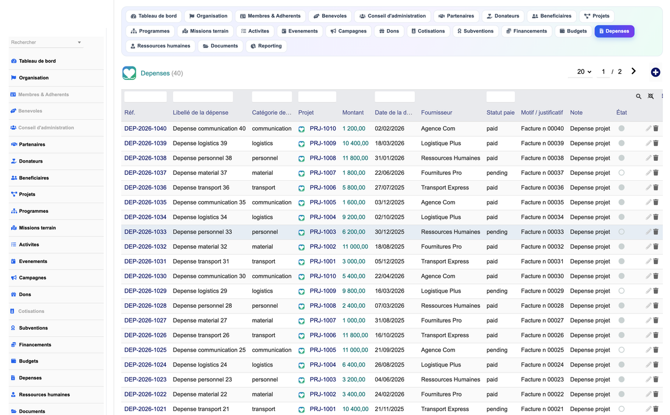670x415 pixels.
Task: Open the Reporting tab
Action: coord(266,46)
